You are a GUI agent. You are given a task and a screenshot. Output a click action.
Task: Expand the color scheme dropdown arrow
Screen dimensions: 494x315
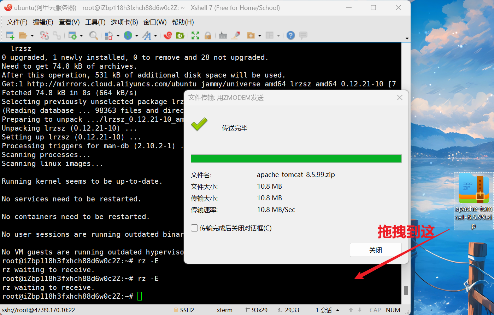pos(118,35)
